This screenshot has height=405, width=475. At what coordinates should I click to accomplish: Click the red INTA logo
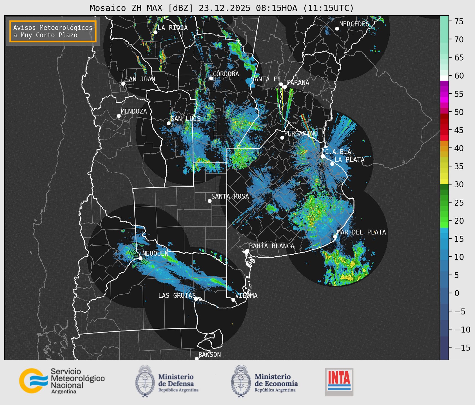point(339,382)
